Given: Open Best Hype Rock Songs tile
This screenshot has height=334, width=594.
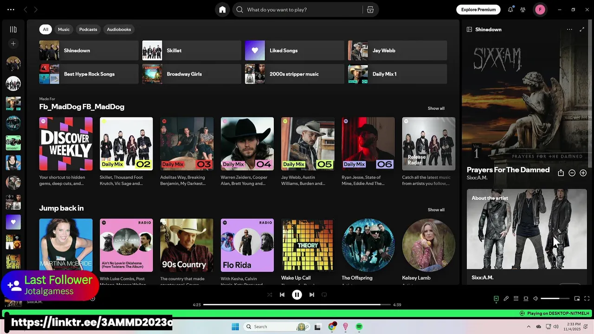Looking at the screenshot, I should [x=89, y=74].
